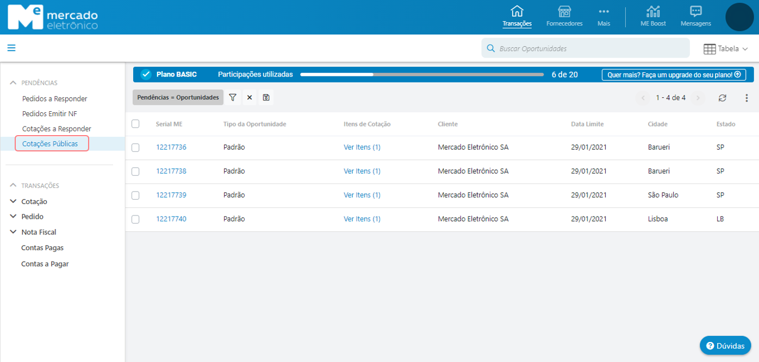The width and height of the screenshot is (759, 362).
Task: View items for the Lisboa row
Action: coord(362,219)
